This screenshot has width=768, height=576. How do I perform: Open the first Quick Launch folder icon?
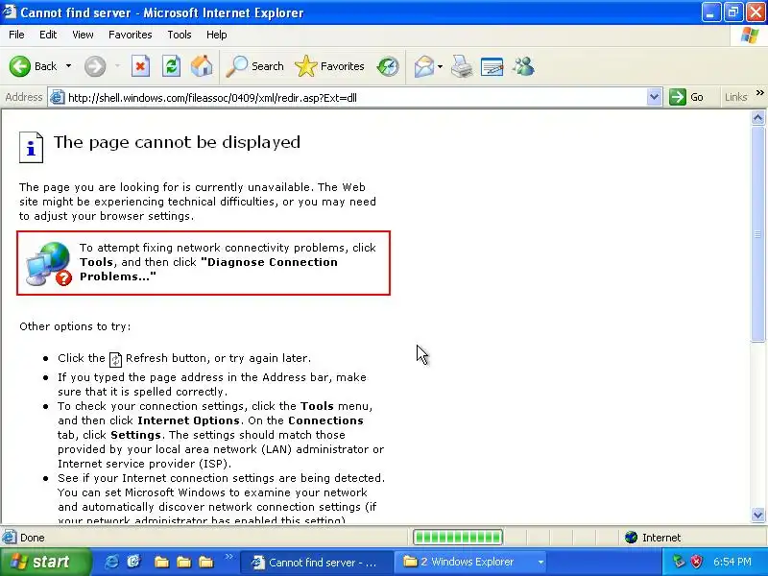[x=161, y=562]
